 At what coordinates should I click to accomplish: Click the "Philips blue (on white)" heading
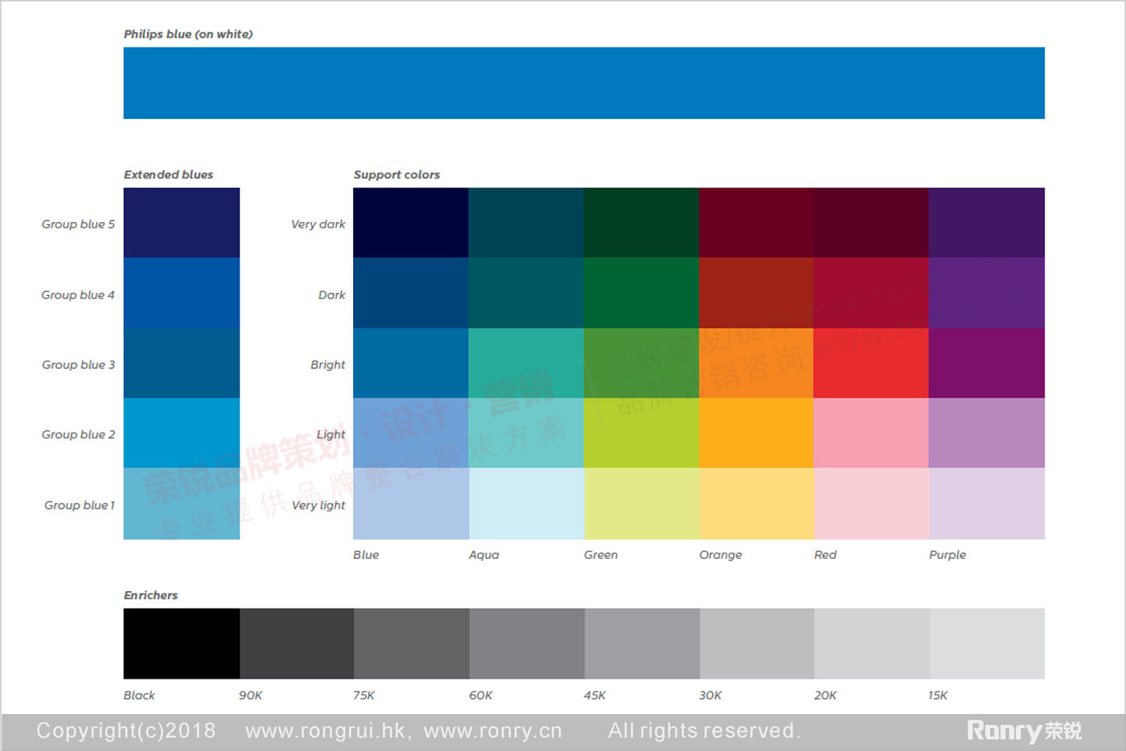(x=188, y=34)
